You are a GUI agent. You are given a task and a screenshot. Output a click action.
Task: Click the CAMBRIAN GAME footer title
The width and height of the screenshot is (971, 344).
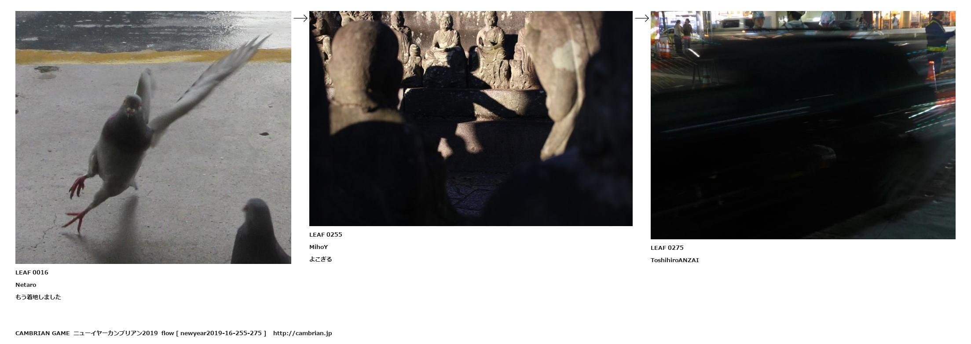click(42, 333)
